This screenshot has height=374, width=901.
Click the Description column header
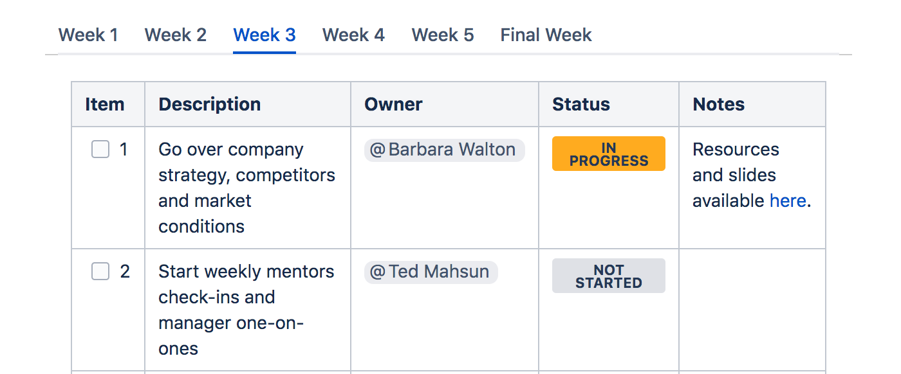click(209, 104)
